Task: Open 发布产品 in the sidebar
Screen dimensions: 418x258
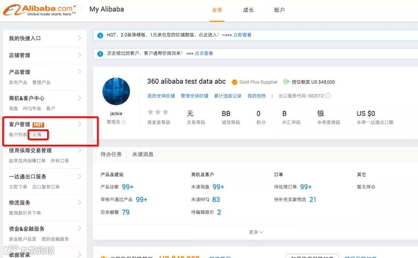Action: coord(18,83)
